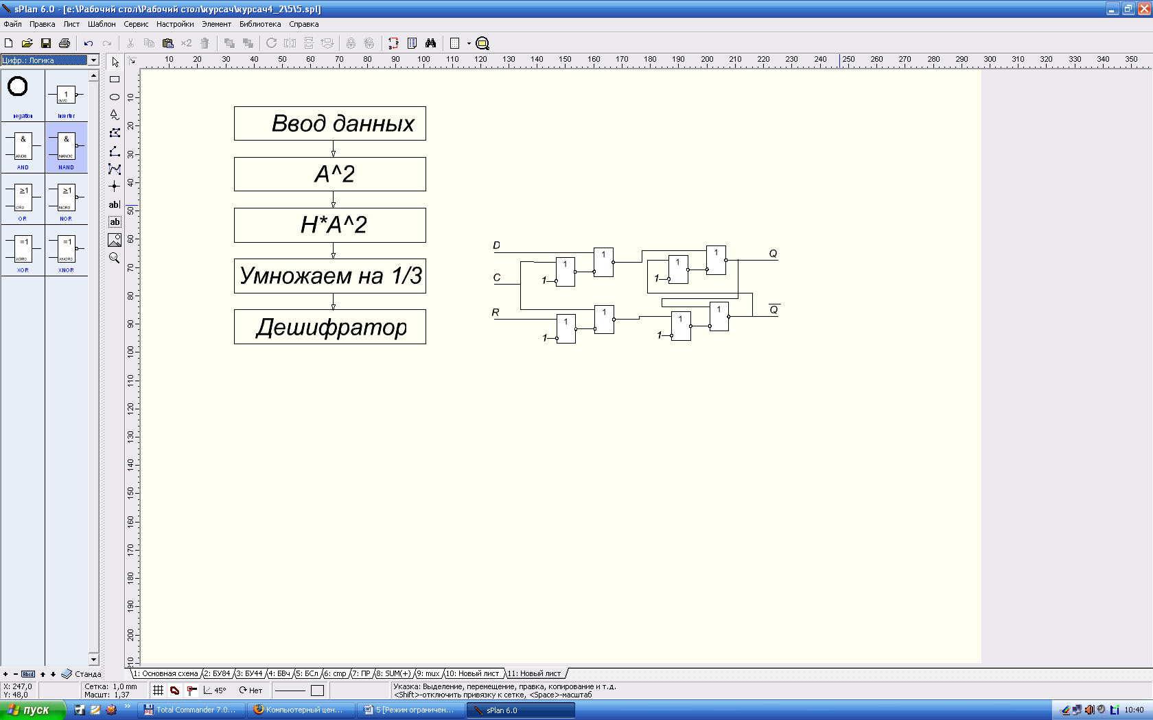Pick the OR gate component

click(x=23, y=199)
